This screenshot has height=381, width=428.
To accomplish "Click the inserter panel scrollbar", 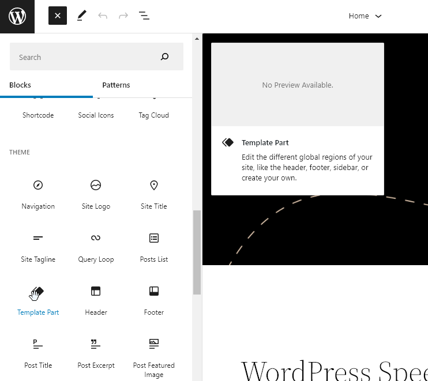I will tap(197, 252).
